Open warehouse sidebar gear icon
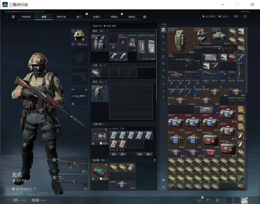Screen dimensions: 260x204 coord(163,97)
